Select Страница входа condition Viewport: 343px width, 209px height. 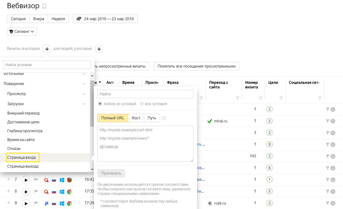click(x=22, y=157)
